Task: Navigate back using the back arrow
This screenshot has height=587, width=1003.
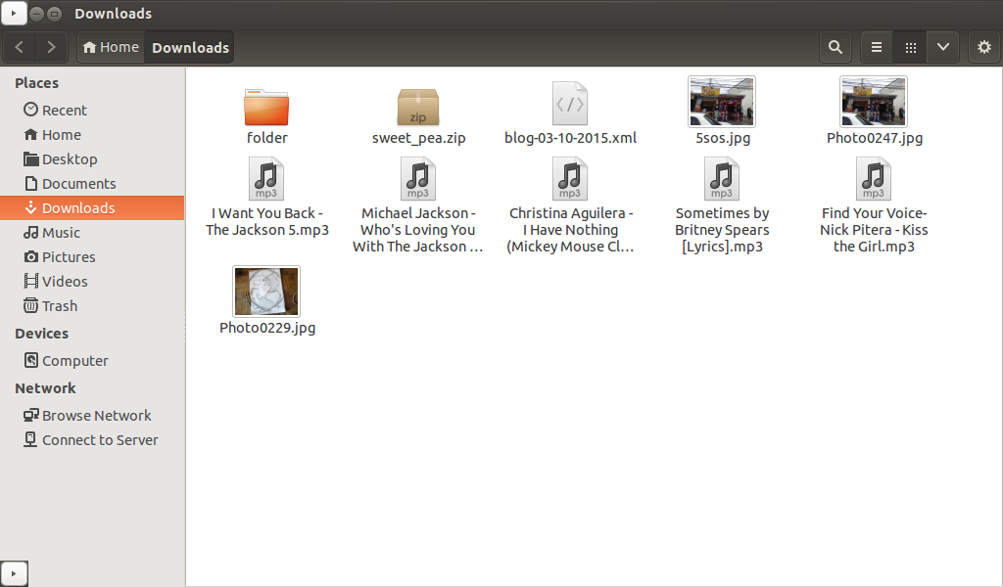Action: [19, 47]
